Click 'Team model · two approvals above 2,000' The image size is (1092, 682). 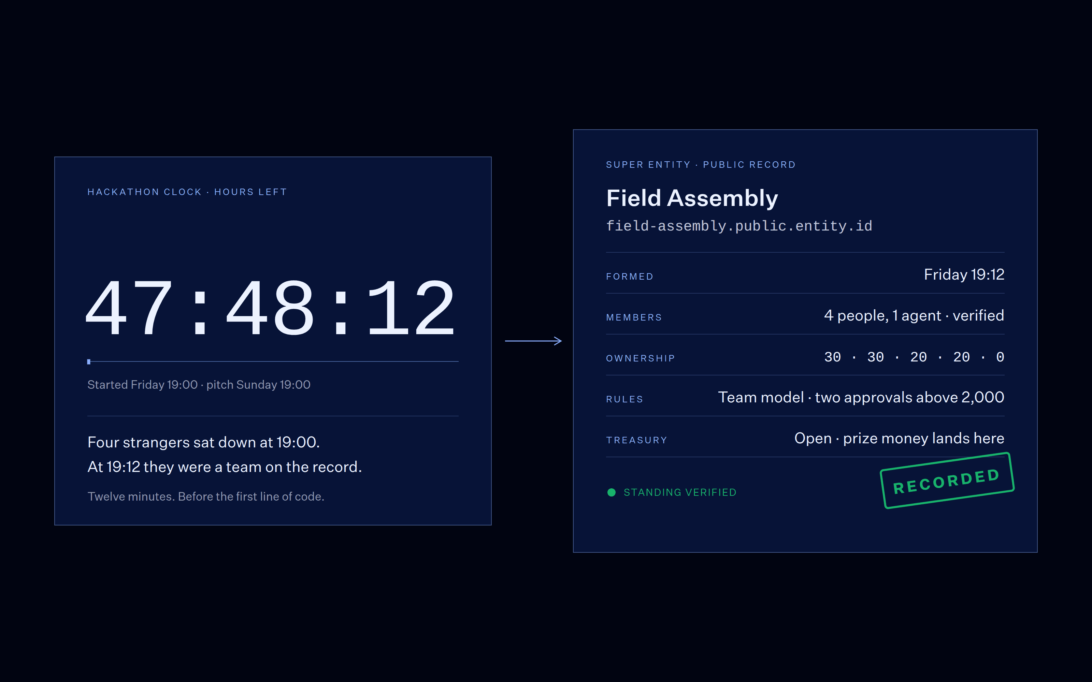coord(861,397)
